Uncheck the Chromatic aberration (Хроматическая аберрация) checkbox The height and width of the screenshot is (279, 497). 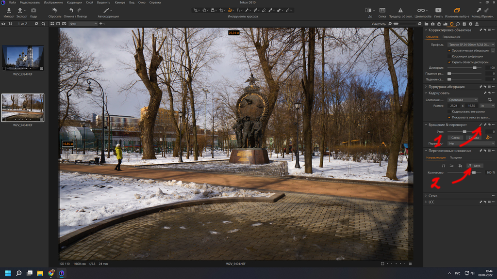coord(449,50)
